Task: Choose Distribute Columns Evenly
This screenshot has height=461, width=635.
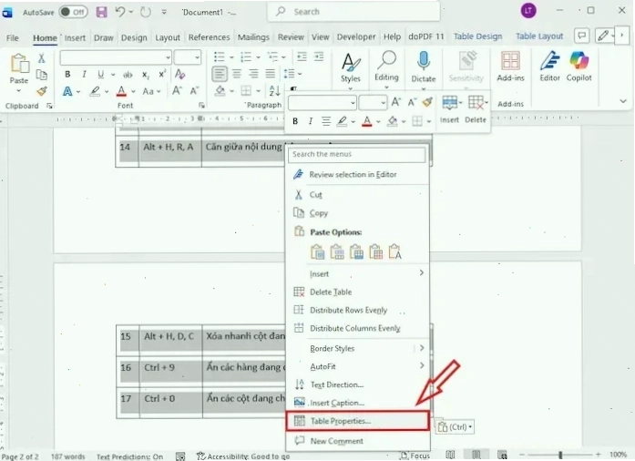Action: coord(358,328)
